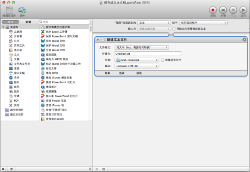Select the 照片 library category
The width and height of the screenshot is (250, 172).
[x=14, y=91]
